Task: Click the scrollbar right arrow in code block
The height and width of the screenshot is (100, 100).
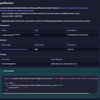Action: 97,93
